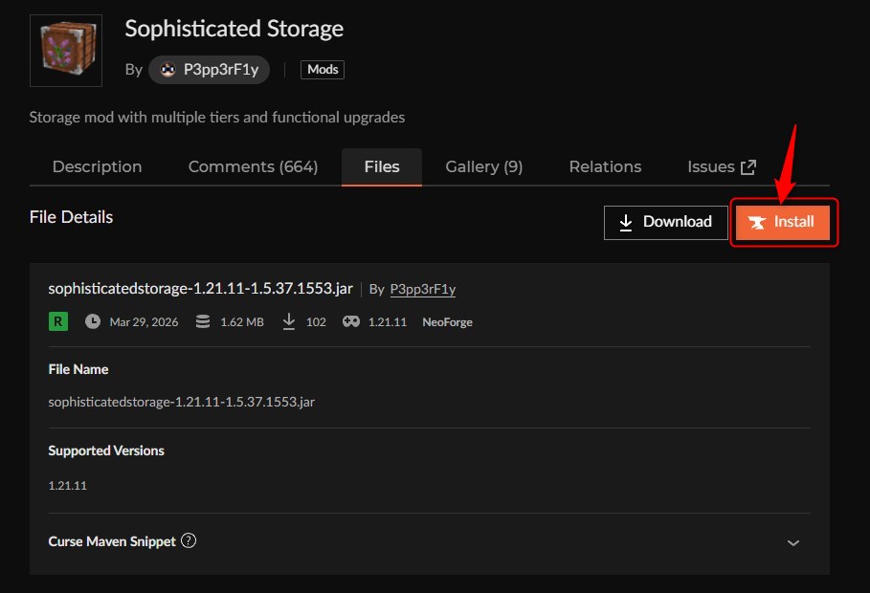The height and width of the screenshot is (593, 870).
Task: Click the green R release badge
Action: pos(57,321)
